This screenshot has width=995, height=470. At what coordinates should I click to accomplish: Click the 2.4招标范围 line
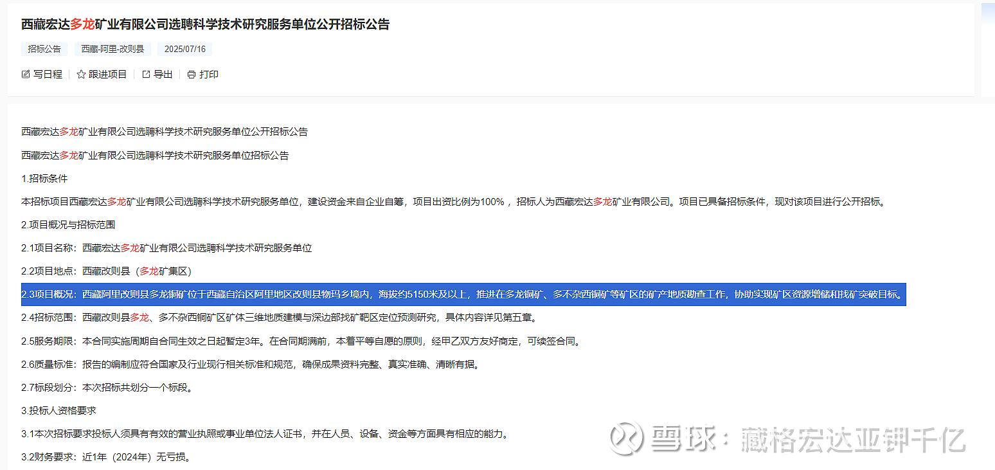[x=279, y=318]
